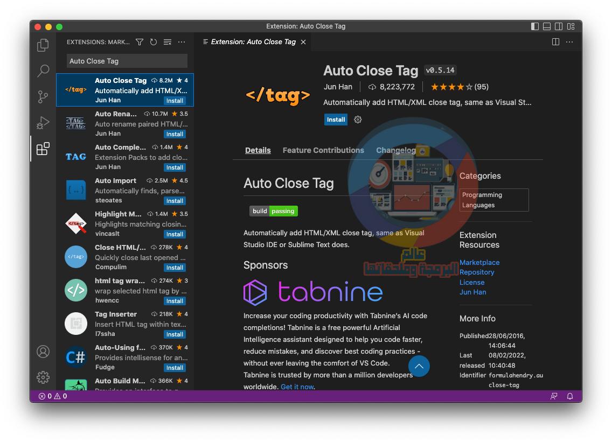Click the build passing badge
The height and width of the screenshot is (442, 612).
pyautogui.click(x=274, y=211)
